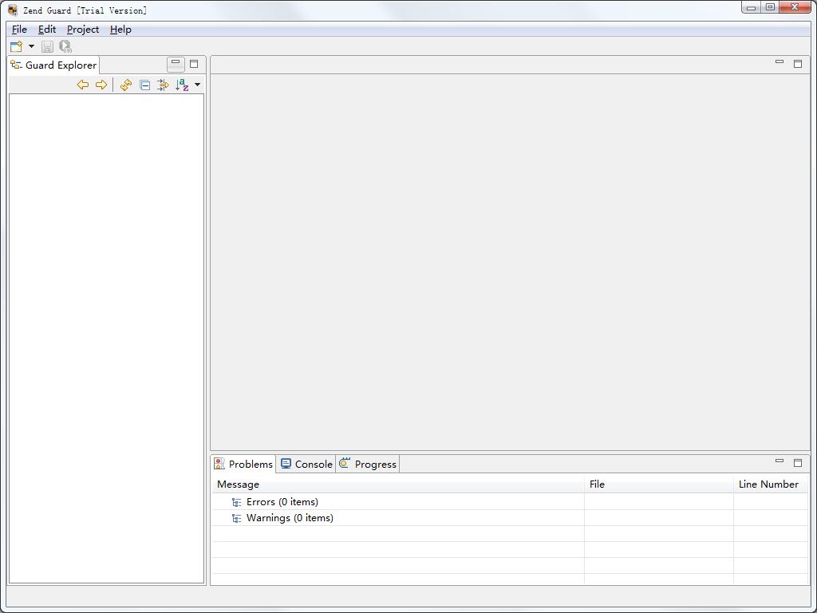Close the Zend Guard window
Viewport: 817px width, 613px height.
pos(795,7)
